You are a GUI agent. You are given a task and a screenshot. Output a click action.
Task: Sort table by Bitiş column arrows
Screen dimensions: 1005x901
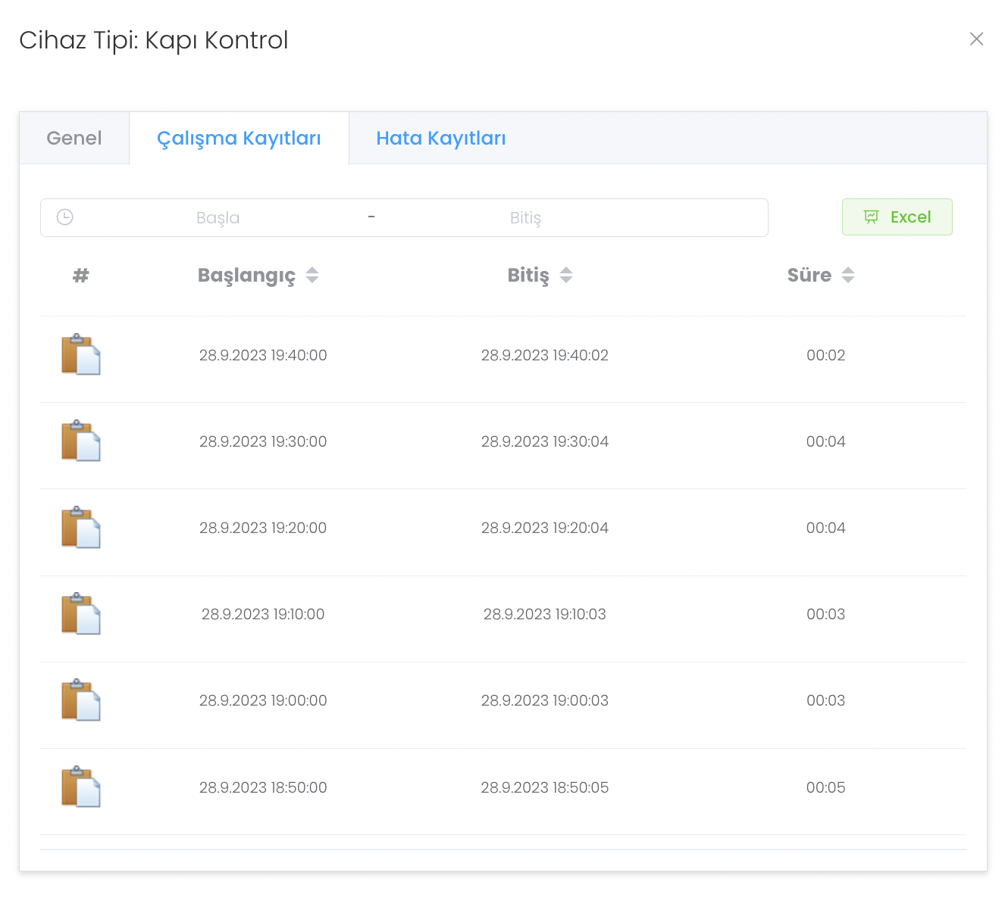coord(565,276)
